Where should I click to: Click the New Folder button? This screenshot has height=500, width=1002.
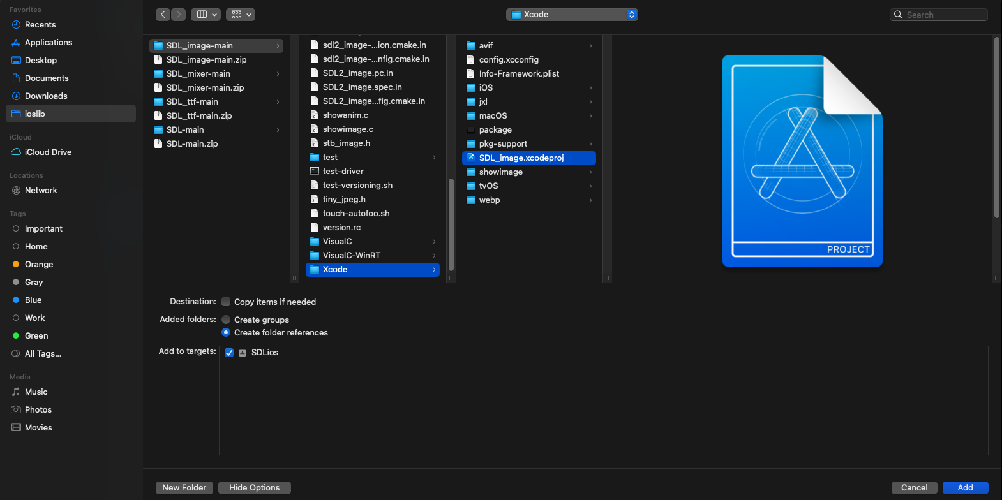click(x=184, y=487)
